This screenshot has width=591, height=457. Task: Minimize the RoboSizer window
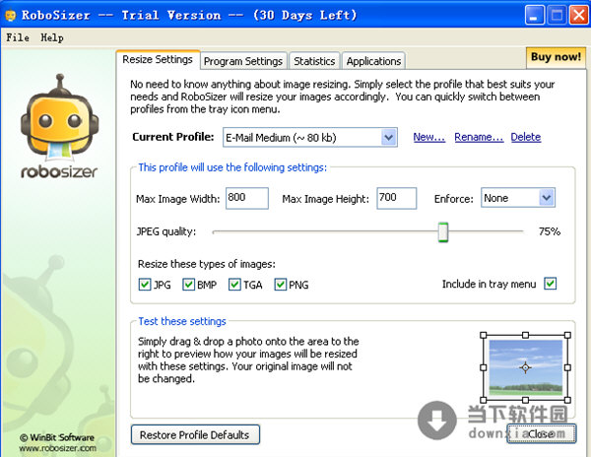(x=535, y=16)
